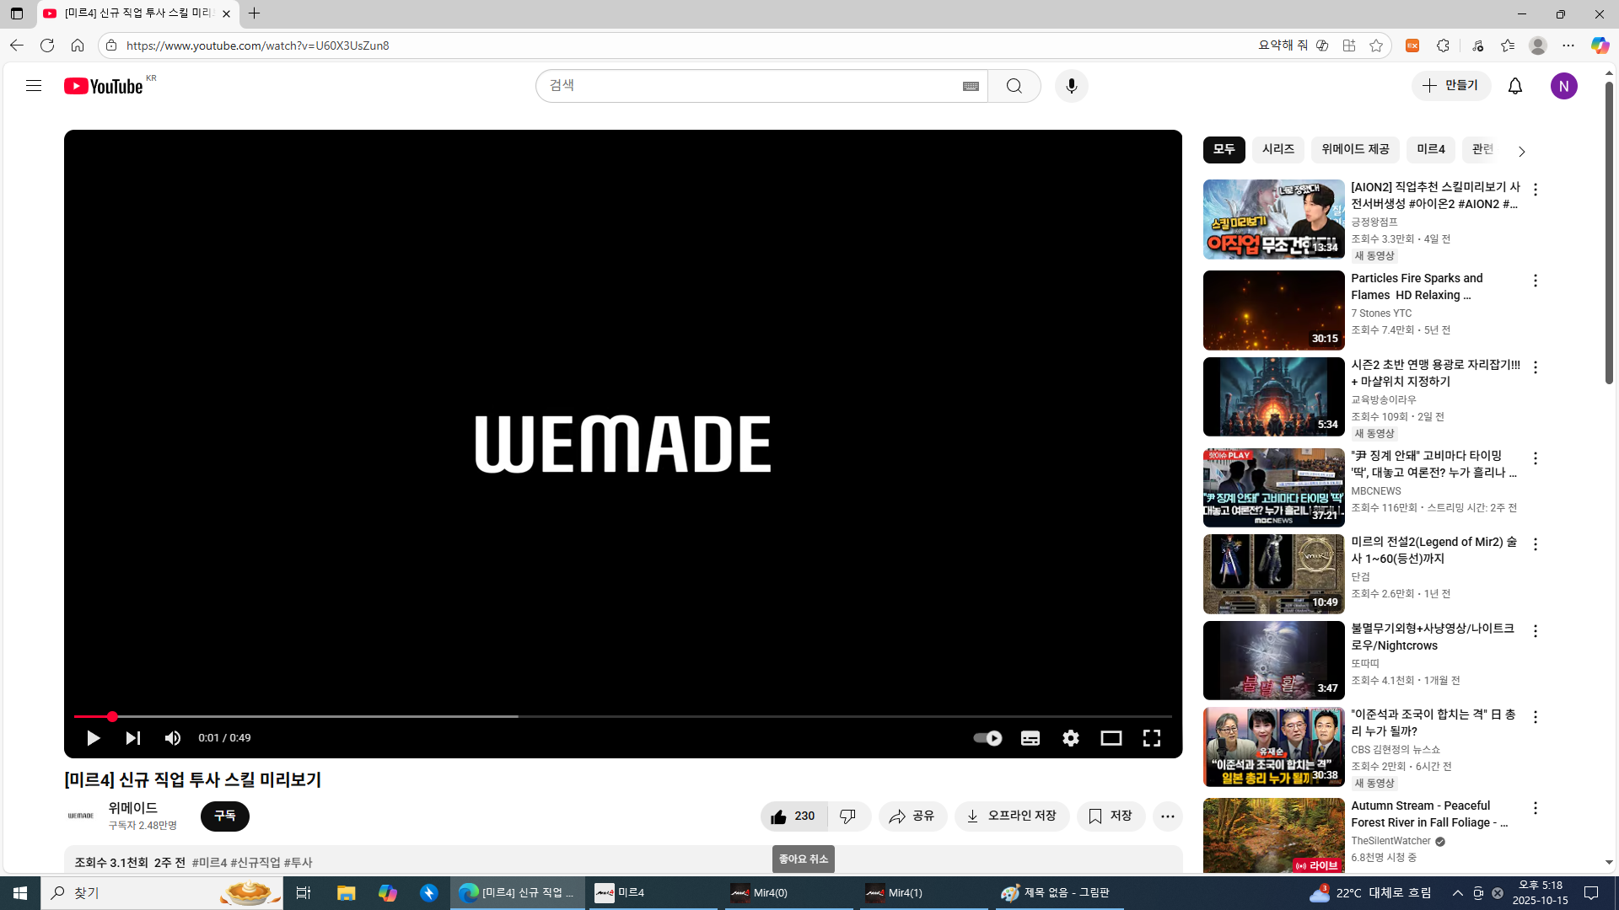This screenshot has width=1619, height=910.
Task: Play the video with the play button
Action: (x=93, y=738)
